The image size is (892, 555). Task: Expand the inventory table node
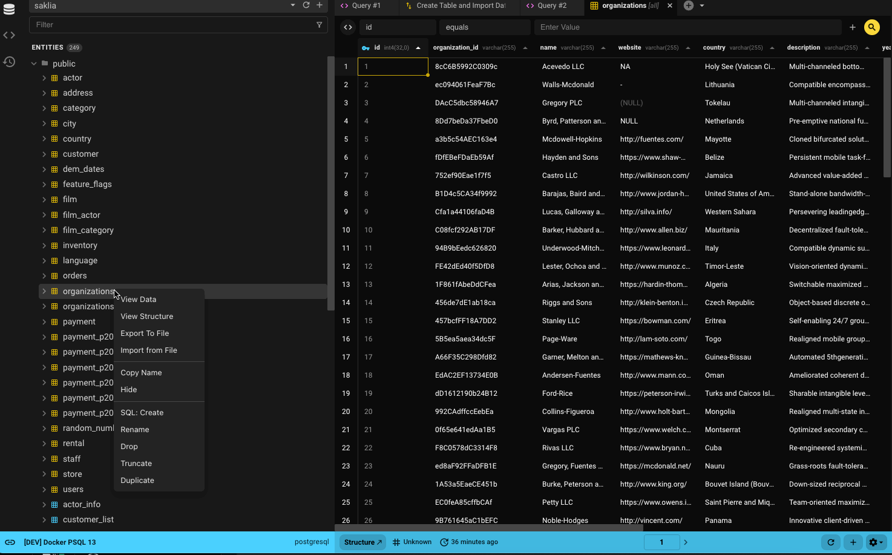(x=44, y=245)
